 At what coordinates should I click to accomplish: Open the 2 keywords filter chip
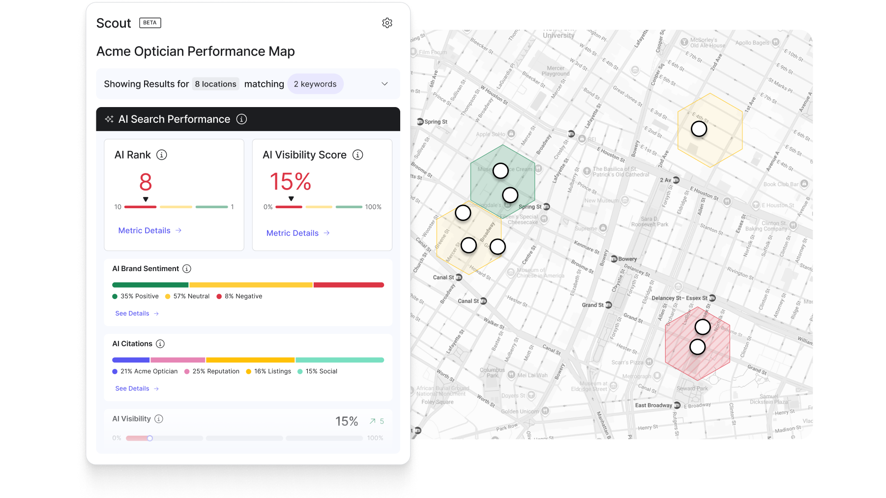(315, 84)
